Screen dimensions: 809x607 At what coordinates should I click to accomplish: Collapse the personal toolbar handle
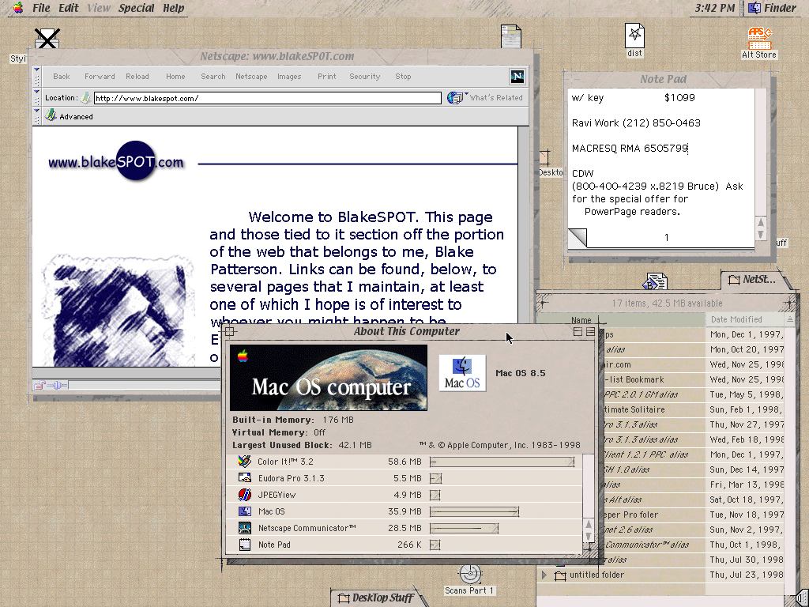click(x=36, y=116)
